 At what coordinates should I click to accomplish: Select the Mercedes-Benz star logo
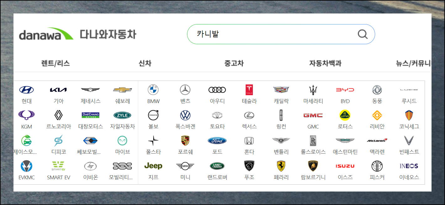click(185, 90)
